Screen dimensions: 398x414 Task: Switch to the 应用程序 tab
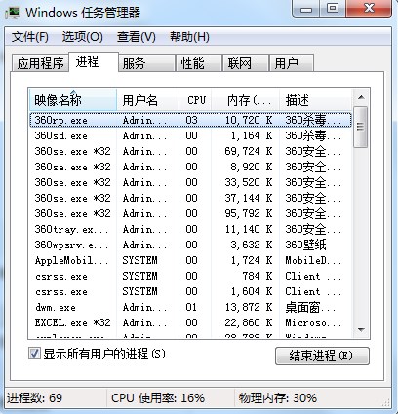[40, 63]
